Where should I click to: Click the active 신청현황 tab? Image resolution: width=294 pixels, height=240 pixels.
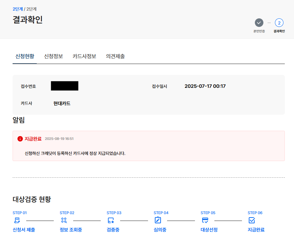[x=24, y=57]
